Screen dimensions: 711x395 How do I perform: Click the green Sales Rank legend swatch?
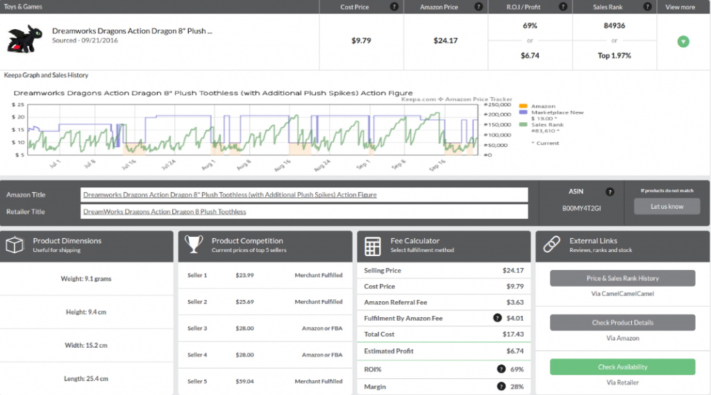(x=523, y=124)
